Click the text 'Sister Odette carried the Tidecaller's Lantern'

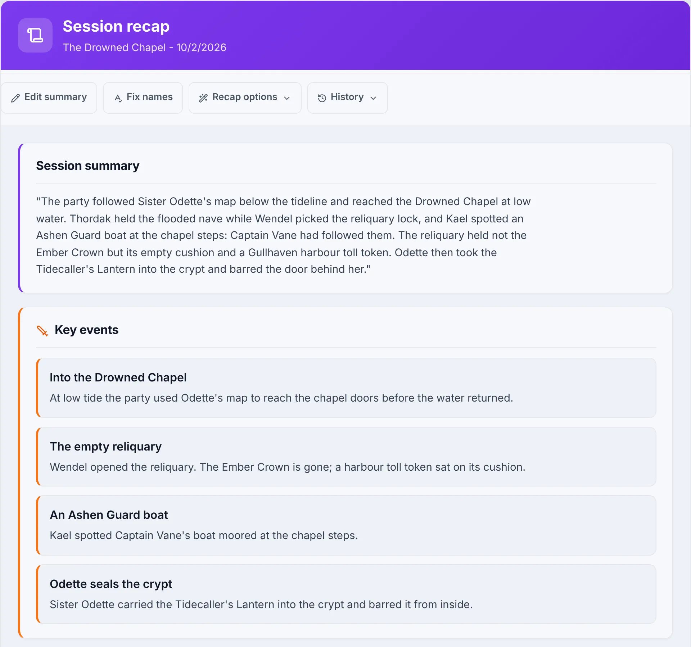(x=162, y=605)
